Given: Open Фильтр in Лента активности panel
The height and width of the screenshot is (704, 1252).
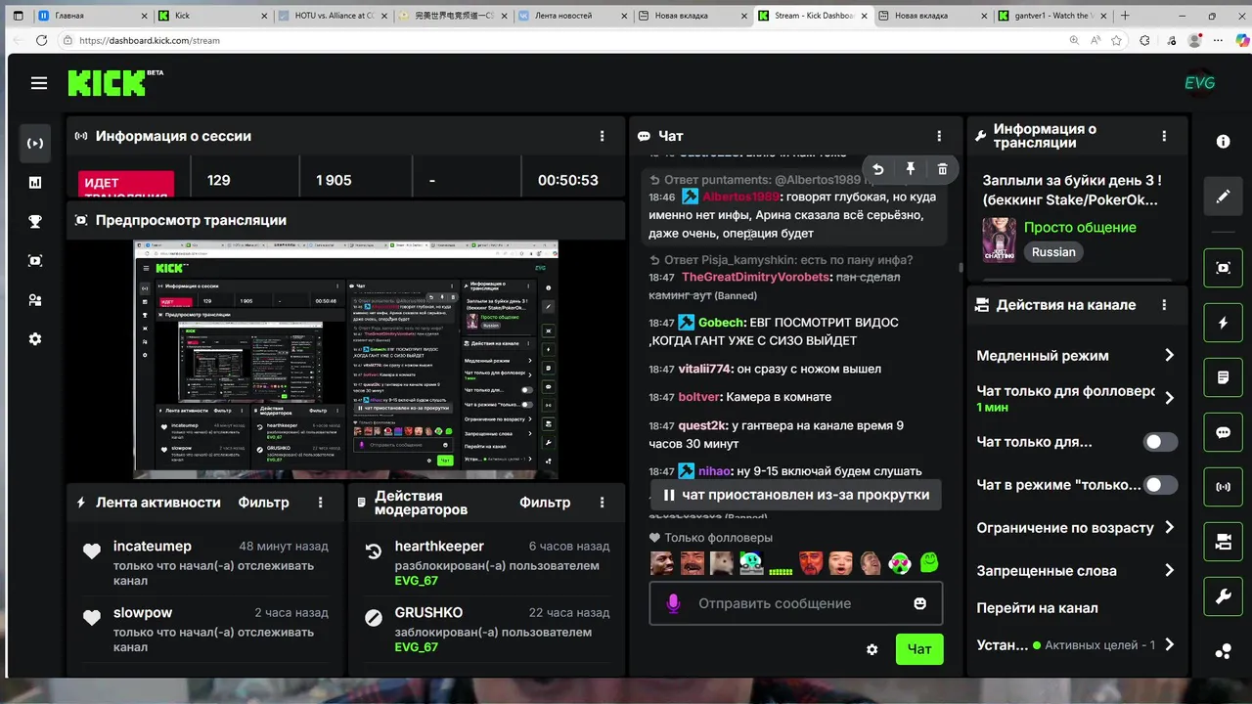Looking at the screenshot, I should click(x=264, y=503).
